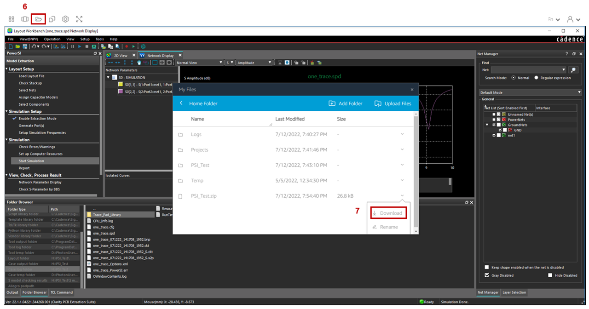Enable the Hide Disabled checkbox
The image size is (589, 309).
pyautogui.click(x=550, y=275)
